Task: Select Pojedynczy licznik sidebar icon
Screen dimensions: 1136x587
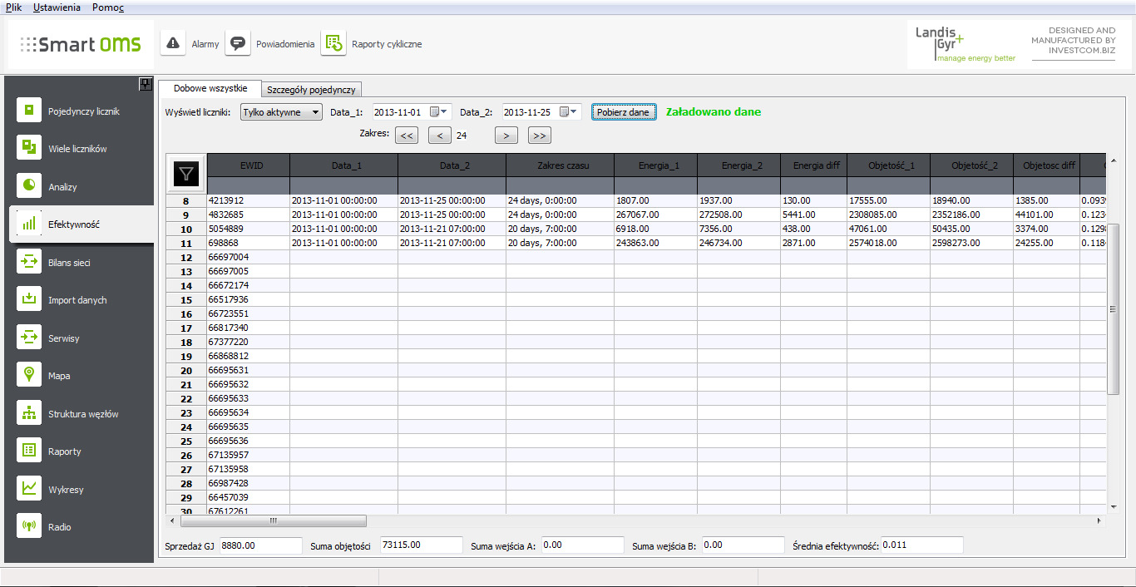Action: point(29,111)
